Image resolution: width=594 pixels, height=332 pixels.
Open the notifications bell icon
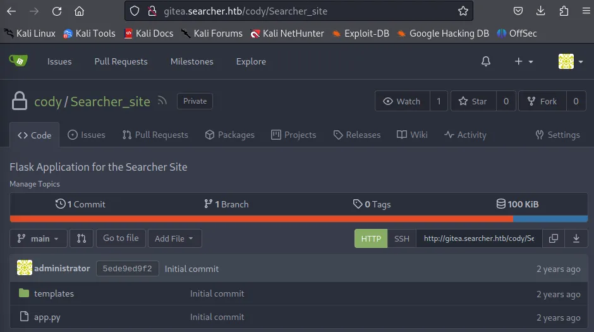coord(486,61)
